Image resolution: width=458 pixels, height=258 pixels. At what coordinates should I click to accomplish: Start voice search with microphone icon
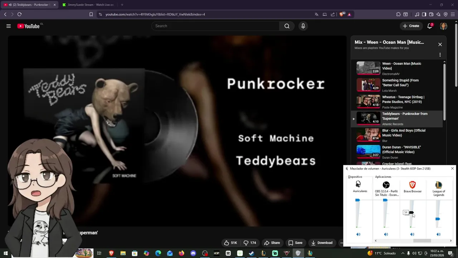click(303, 26)
